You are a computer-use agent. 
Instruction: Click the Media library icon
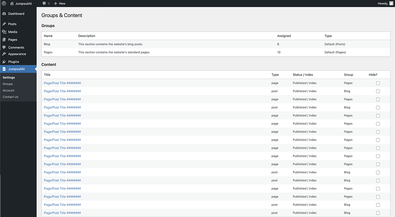pyautogui.click(x=5, y=32)
